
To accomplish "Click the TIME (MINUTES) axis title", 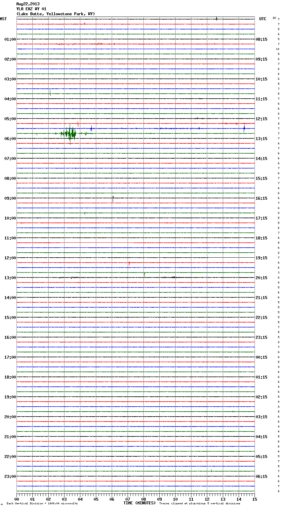I will click(x=140, y=503).
